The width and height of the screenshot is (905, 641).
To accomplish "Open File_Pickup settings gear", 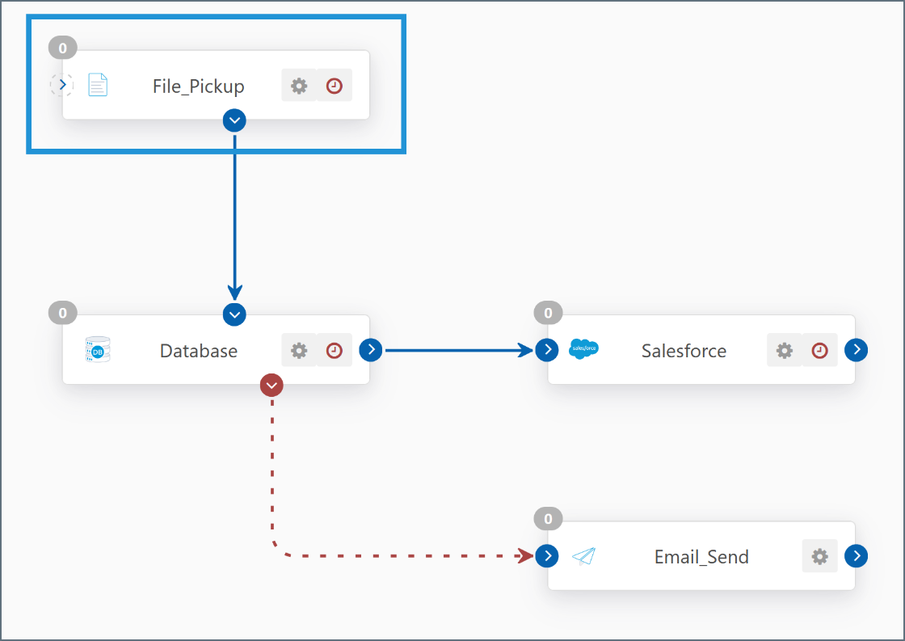I will pos(299,86).
